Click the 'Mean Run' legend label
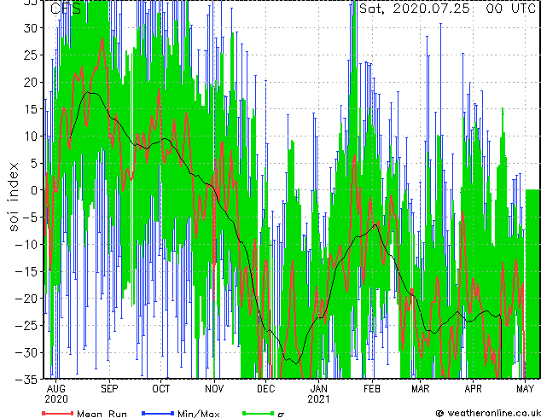Screen dimensions: 541x418 click(102, 414)
